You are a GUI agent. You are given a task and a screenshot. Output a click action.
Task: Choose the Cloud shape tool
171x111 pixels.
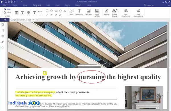click(56, 11)
